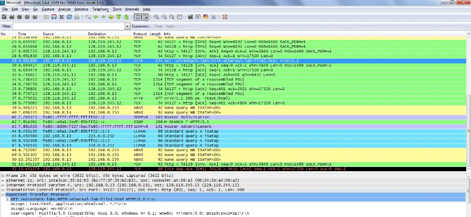Go back in packet history
Screen dimensions: 471x217
tap(96, 17)
